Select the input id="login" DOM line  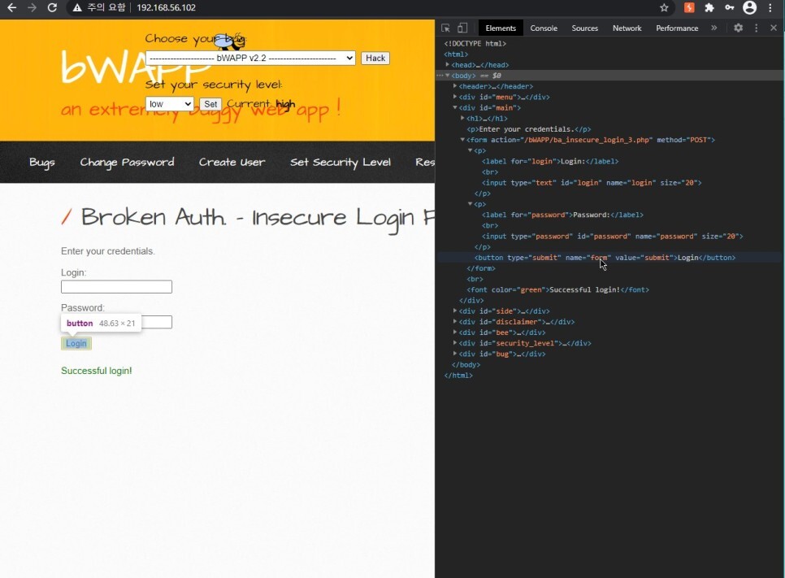tap(592, 183)
